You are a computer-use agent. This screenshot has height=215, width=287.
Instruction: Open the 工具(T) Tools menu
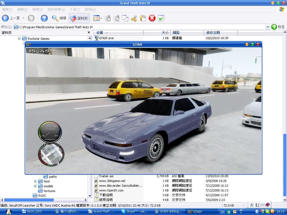(75, 10)
